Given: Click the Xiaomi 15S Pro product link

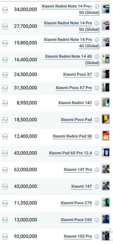Looking at the screenshot, I should [x=78, y=236].
